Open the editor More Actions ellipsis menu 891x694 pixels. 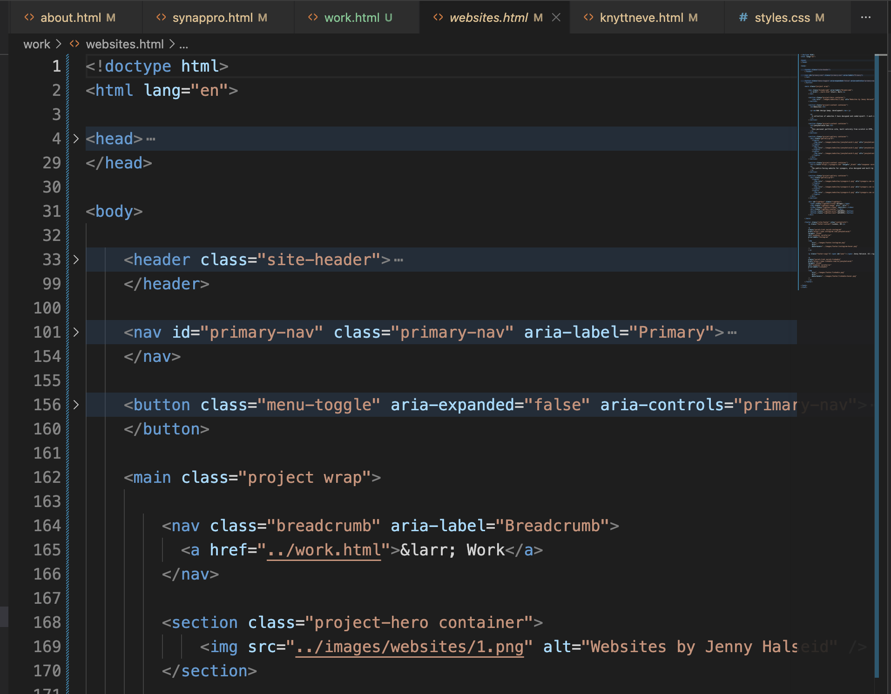click(x=865, y=17)
